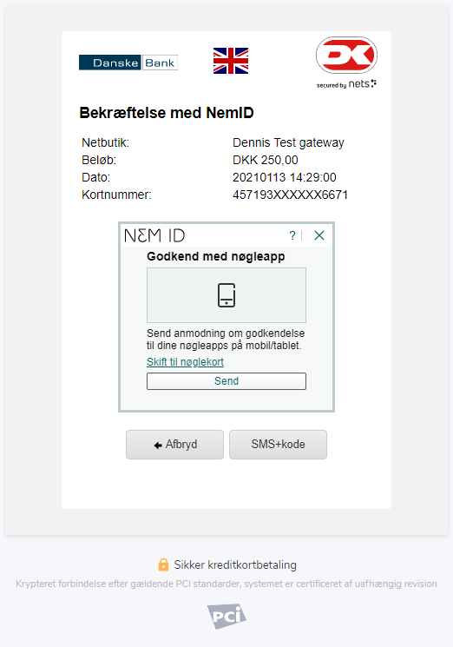Click the masked card number 457193XXXXXX6671

coord(290,195)
